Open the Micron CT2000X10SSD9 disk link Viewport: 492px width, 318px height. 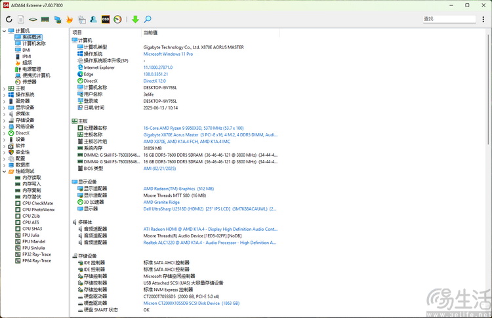[x=192, y=304]
